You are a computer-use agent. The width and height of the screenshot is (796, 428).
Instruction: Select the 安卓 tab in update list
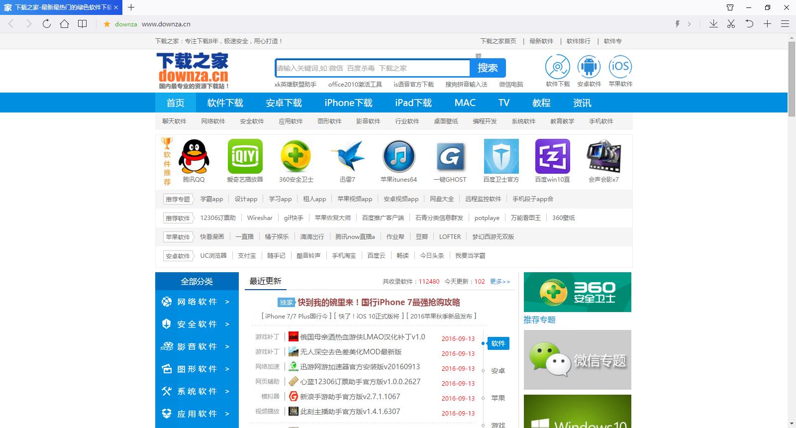[498, 371]
